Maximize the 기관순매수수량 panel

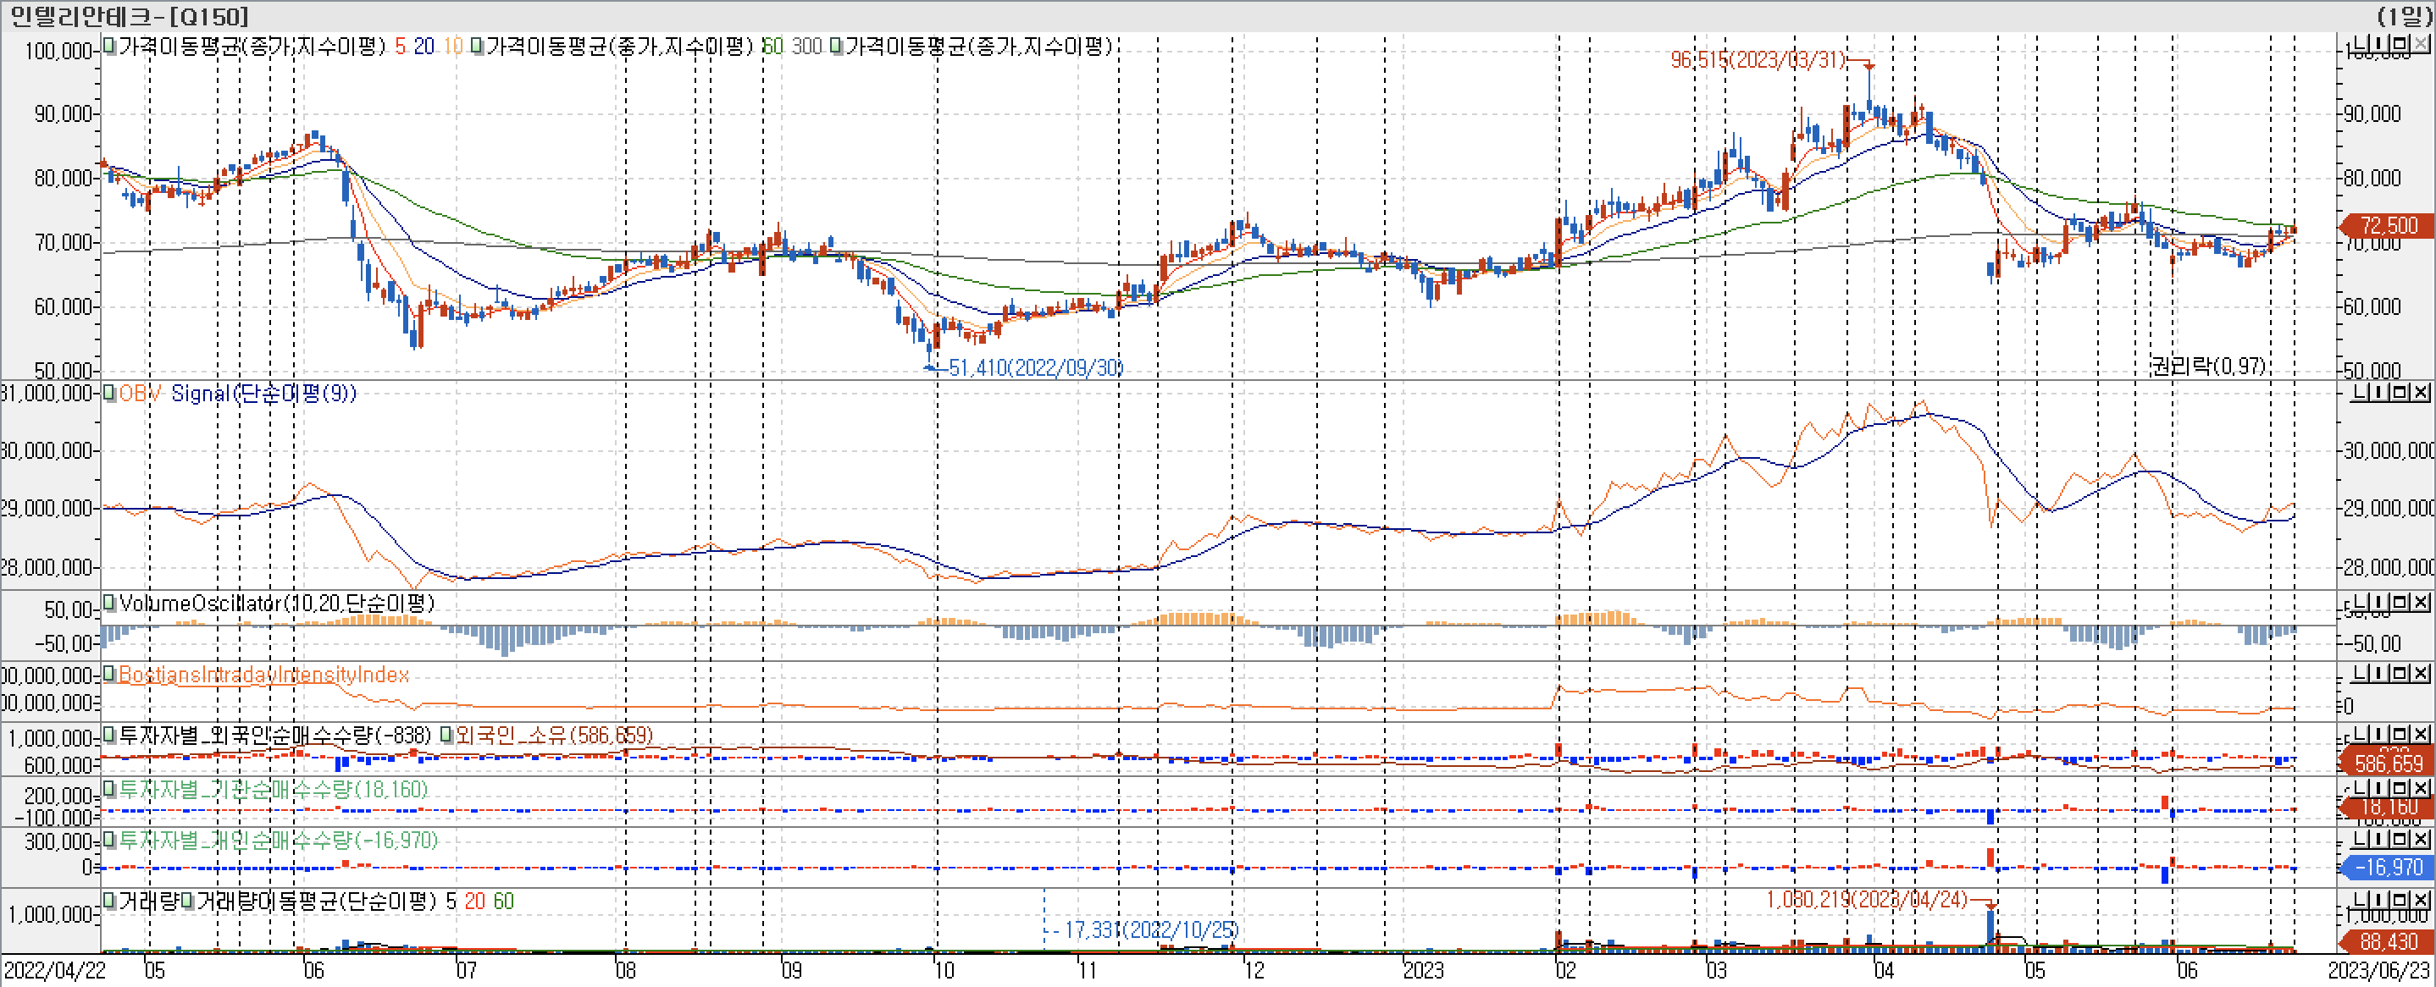(x=2400, y=787)
